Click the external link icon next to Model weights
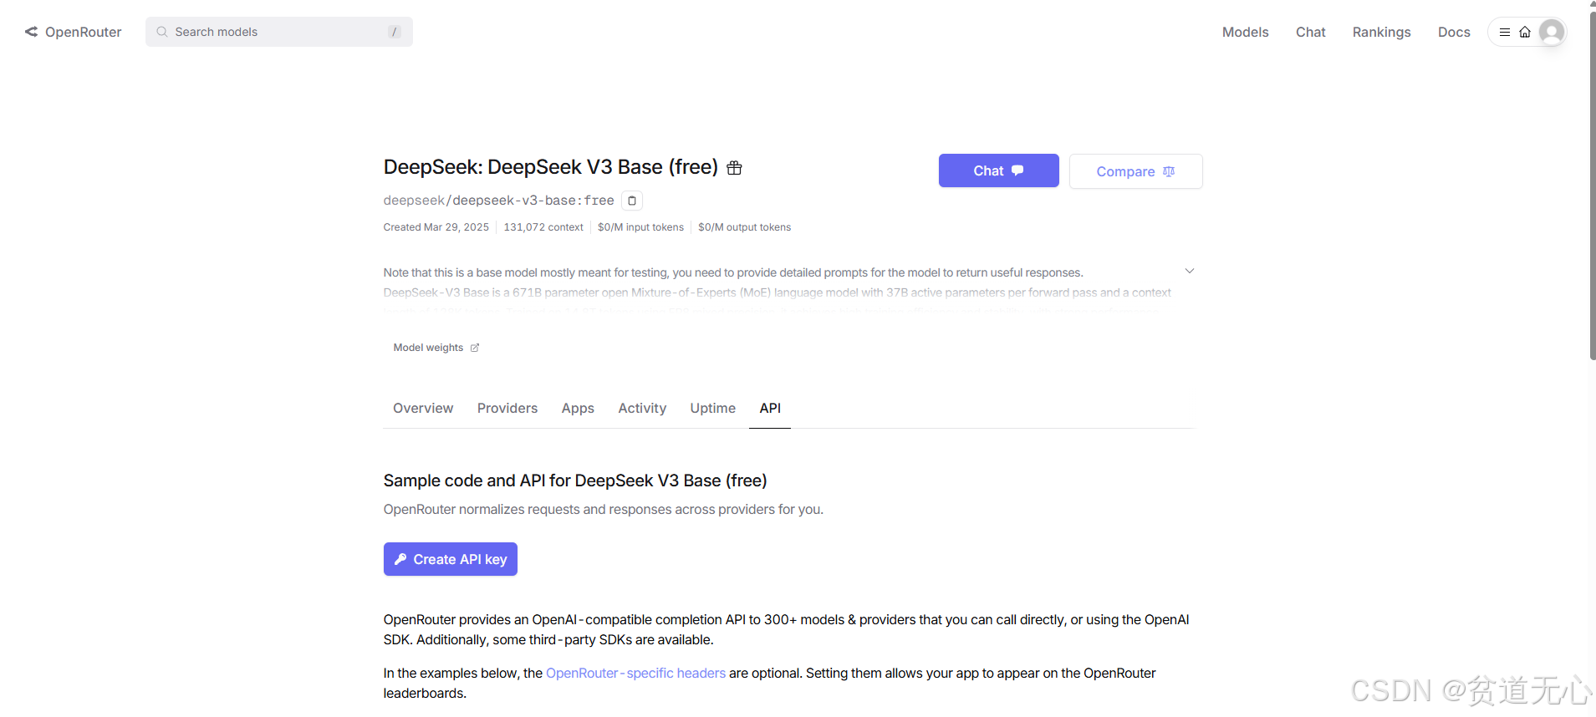Screen dimensions: 1596x717 pos(475,348)
